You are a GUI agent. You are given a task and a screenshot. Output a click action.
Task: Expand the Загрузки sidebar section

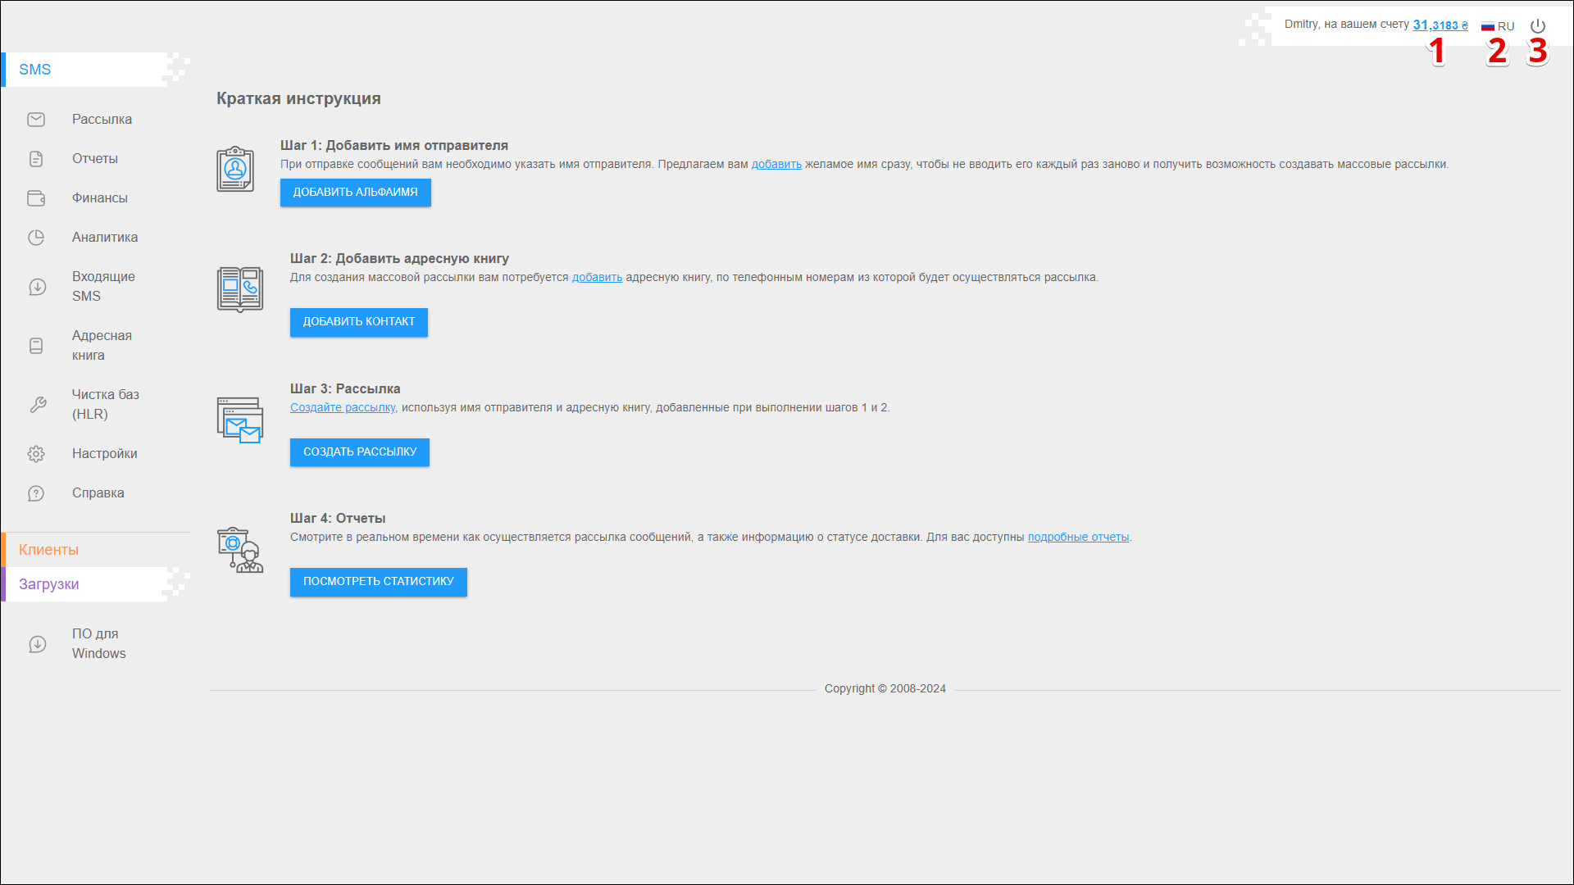(x=49, y=584)
